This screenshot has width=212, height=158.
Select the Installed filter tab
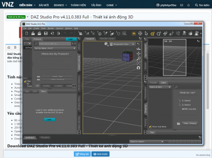pos(46,86)
